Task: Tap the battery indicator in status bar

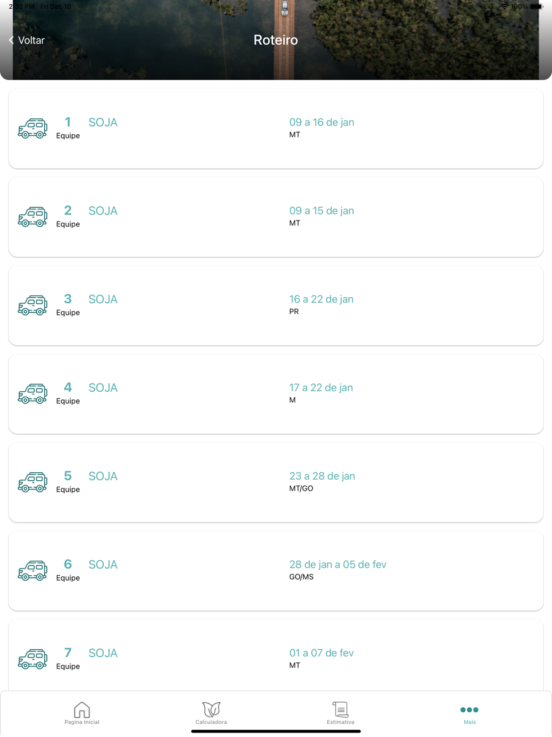Action: pos(537,7)
